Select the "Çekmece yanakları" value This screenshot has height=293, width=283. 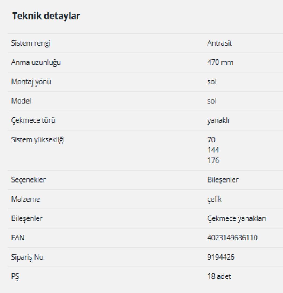[237, 218]
